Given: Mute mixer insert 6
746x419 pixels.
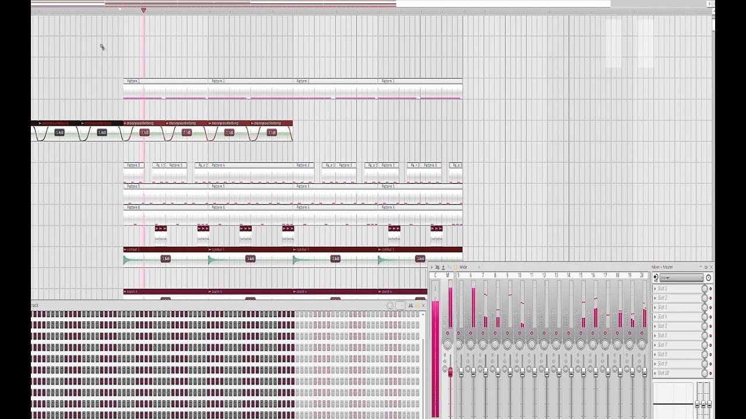Looking at the screenshot, I should (x=470, y=333).
